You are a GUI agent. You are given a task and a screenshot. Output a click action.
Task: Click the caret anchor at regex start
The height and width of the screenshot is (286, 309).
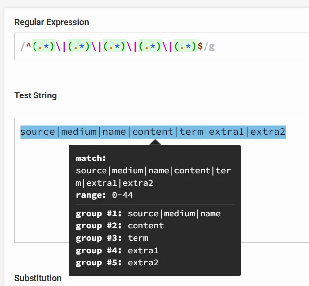(x=29, y=46)
